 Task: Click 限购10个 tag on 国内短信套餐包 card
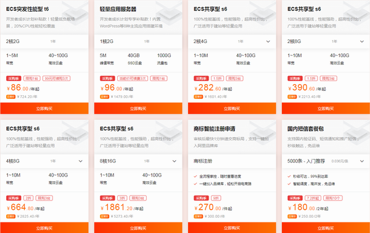point(333,198)
